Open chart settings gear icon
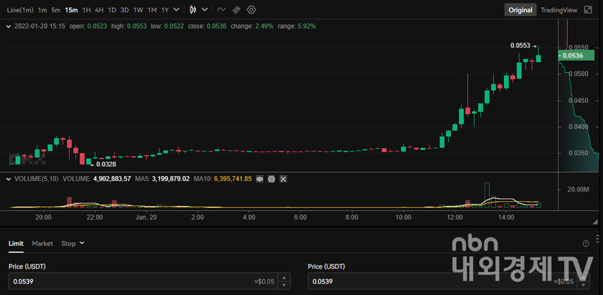The width and height of the screenshot is (603, 295). click(251, 10)
